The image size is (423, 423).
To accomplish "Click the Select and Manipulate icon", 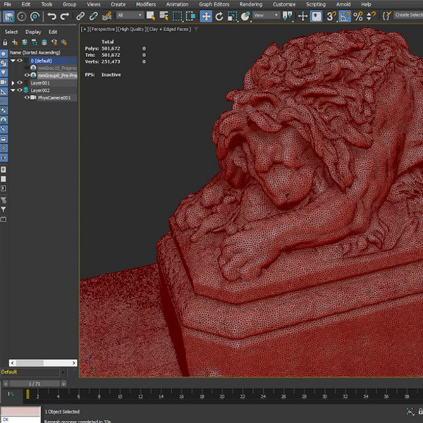I will pos(302,16).
